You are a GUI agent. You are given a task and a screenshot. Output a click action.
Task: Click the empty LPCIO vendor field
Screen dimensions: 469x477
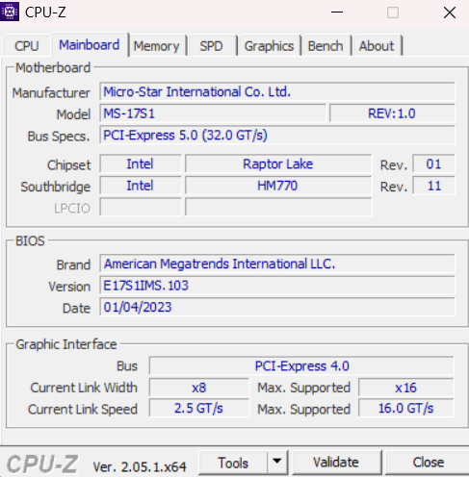click(141, 207)
